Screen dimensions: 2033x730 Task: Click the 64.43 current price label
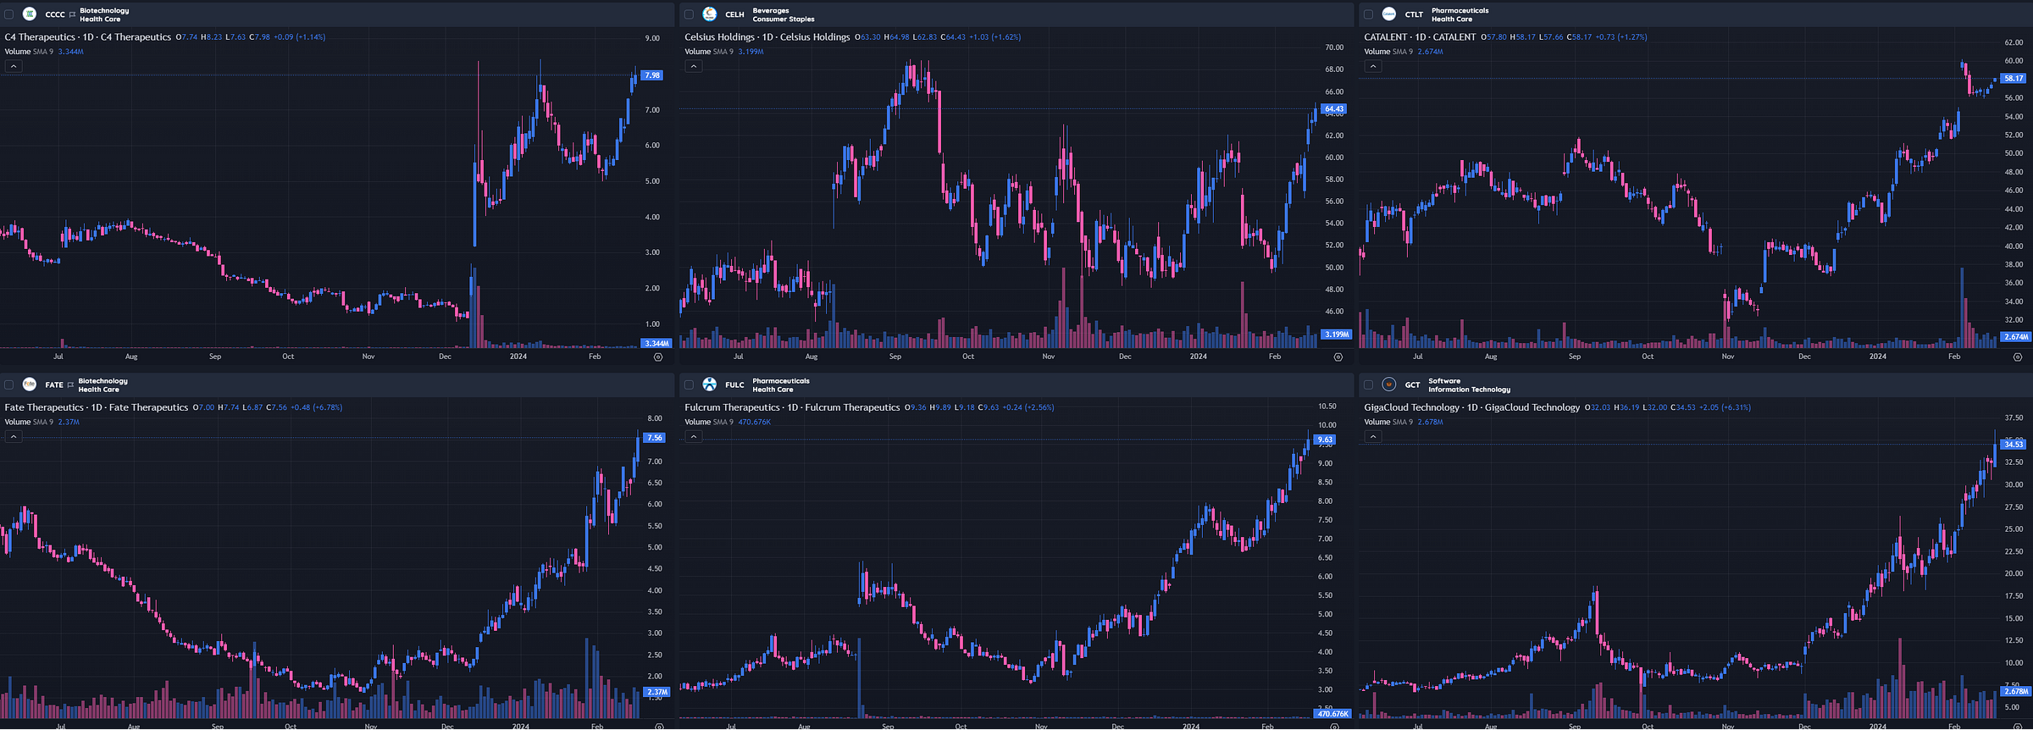click(1334, 109)
